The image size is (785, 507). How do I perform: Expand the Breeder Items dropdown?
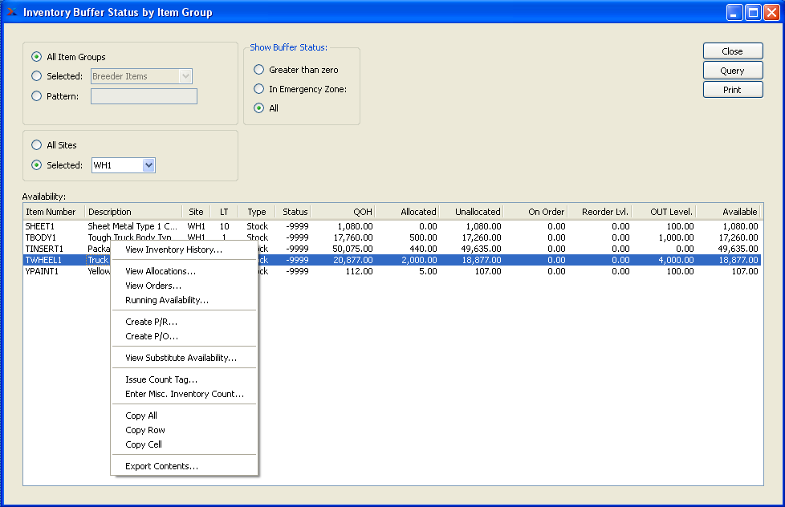pyautogui.click(x=185, y=76)
